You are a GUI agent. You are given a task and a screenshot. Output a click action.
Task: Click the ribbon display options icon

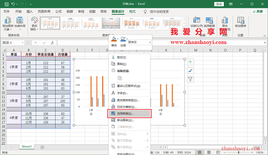[x=231, y=4]
